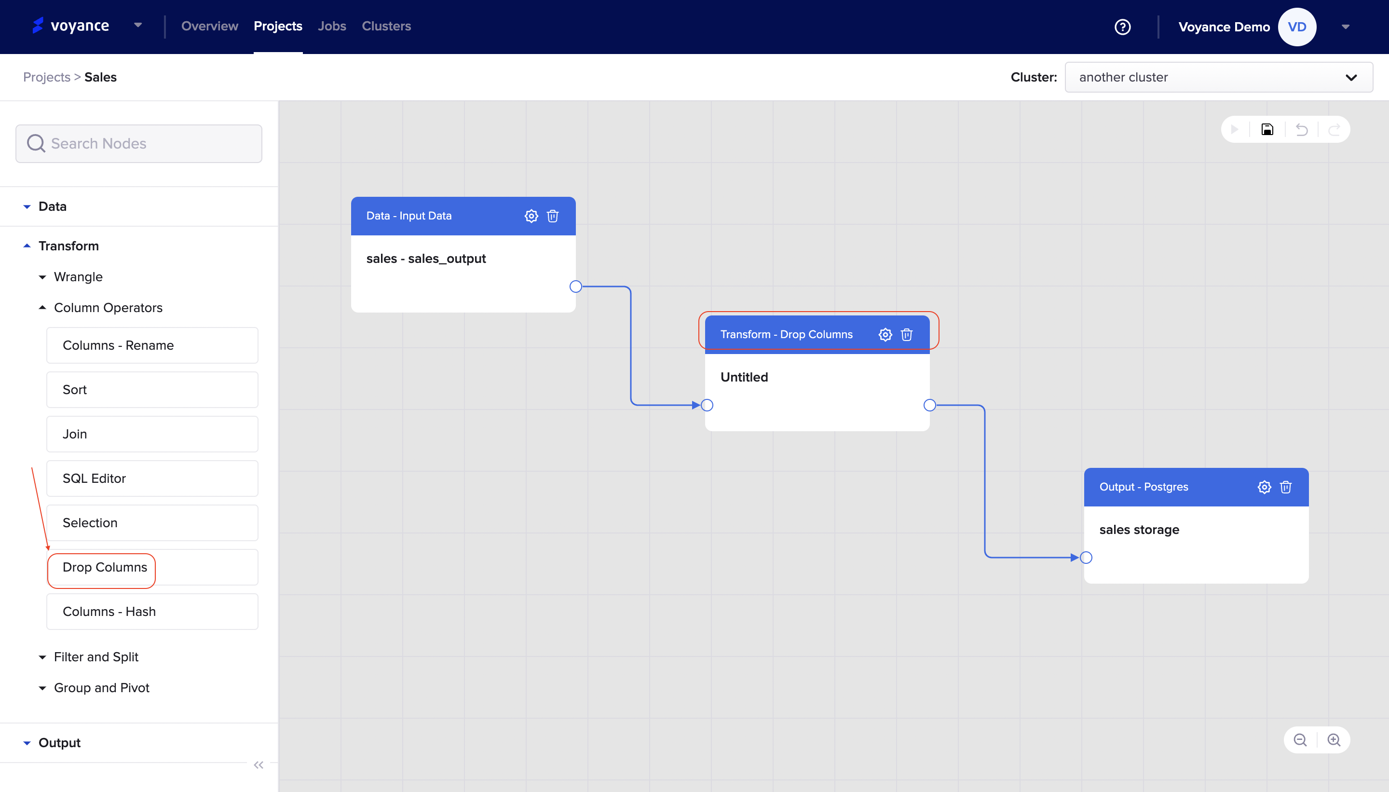Click the 'Voyance Demo' account name

(1224, 27)
